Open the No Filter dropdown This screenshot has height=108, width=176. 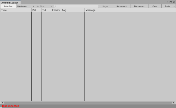44,6
